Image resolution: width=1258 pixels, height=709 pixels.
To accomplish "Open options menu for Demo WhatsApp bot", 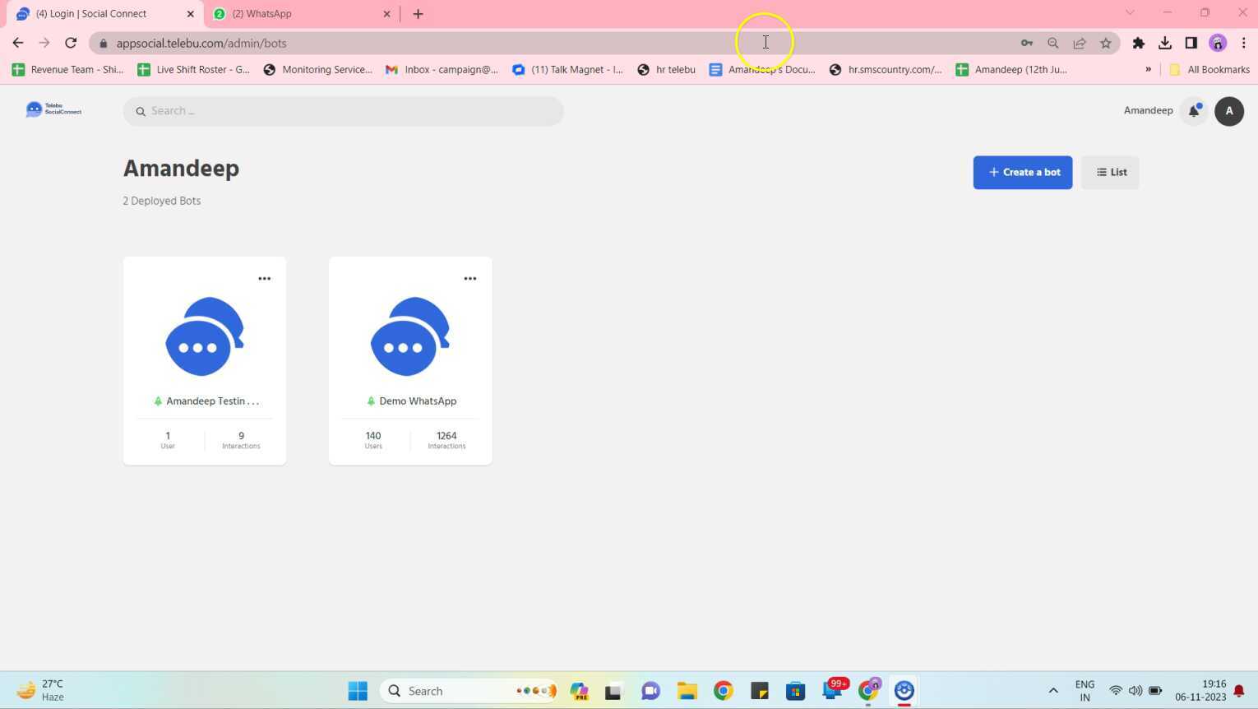I will pyautogui.click(x=469, y=279).
